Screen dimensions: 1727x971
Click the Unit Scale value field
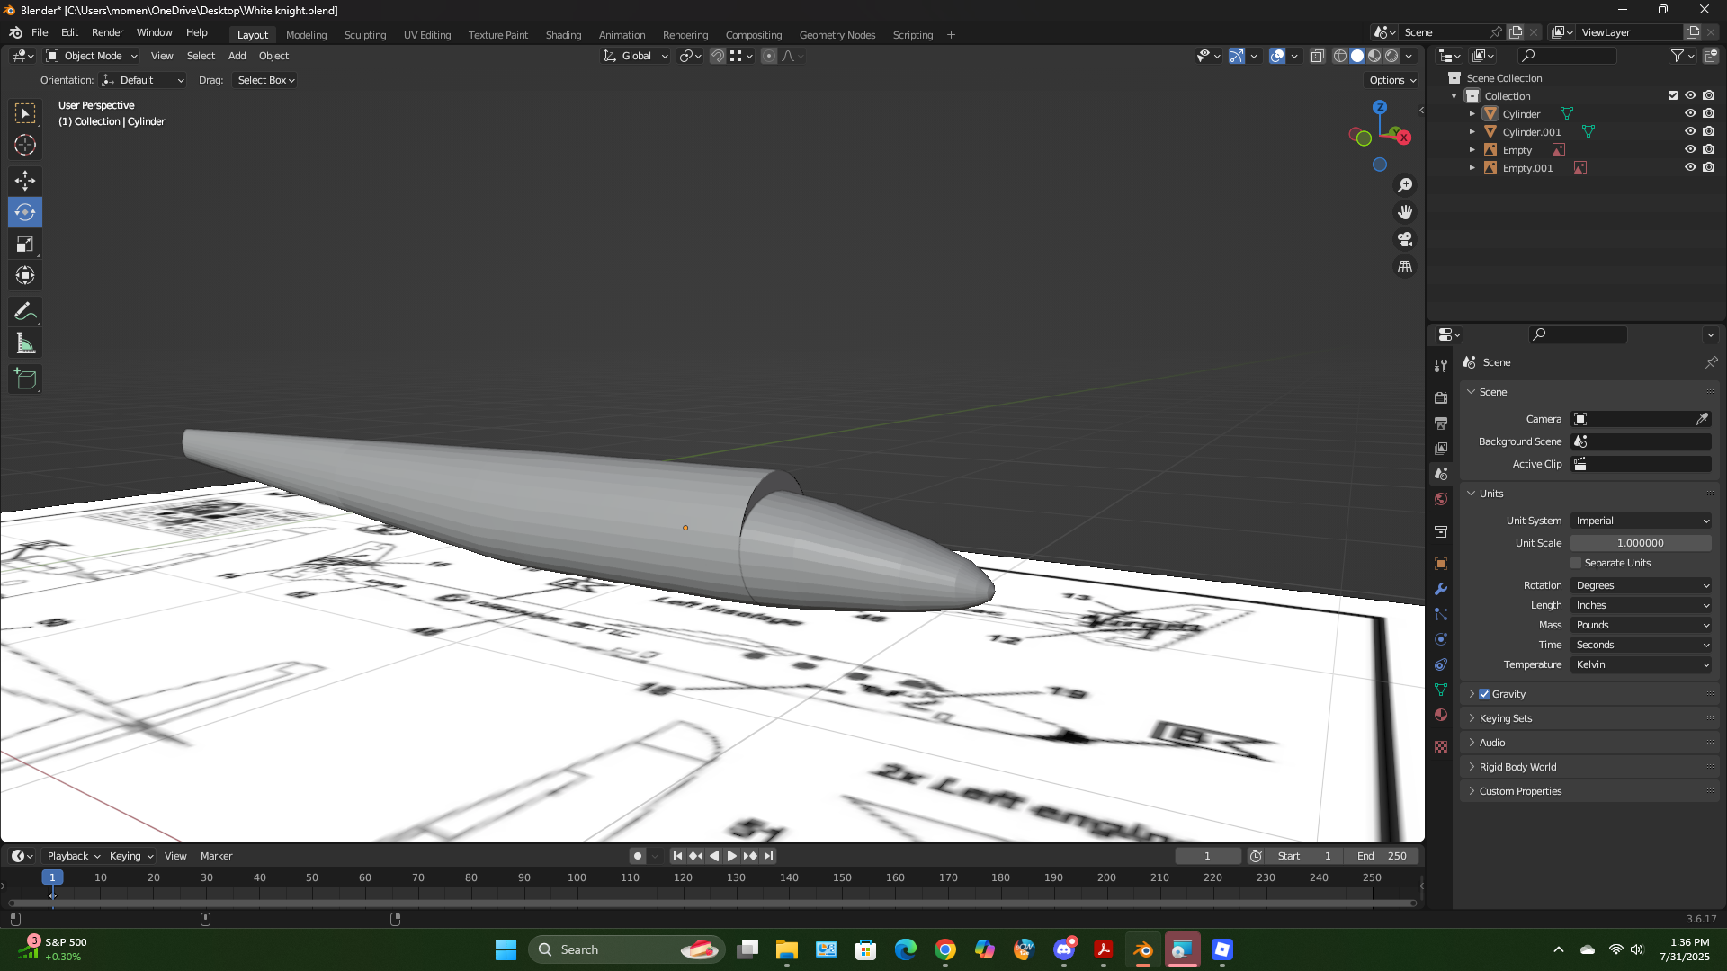click(1640, 543)
